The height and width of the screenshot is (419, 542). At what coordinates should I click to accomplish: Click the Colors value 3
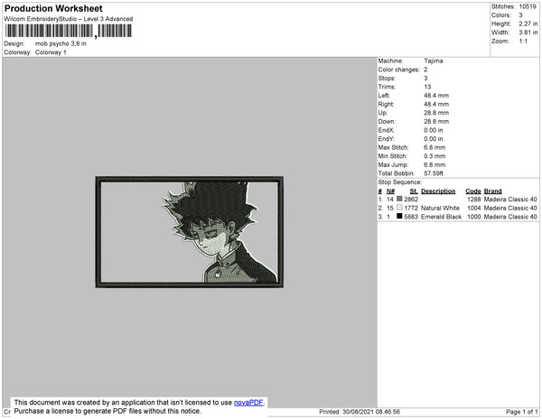click(x=520, y=15)
